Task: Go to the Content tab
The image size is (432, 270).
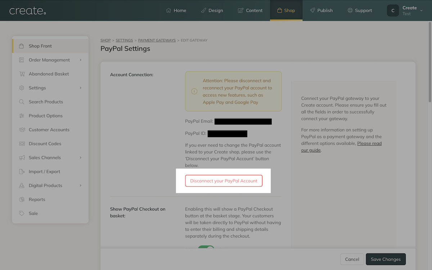Action: coord(250,10)
